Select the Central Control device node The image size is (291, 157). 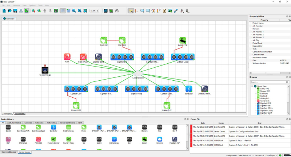pyautogui.click(x=204, y=89)
